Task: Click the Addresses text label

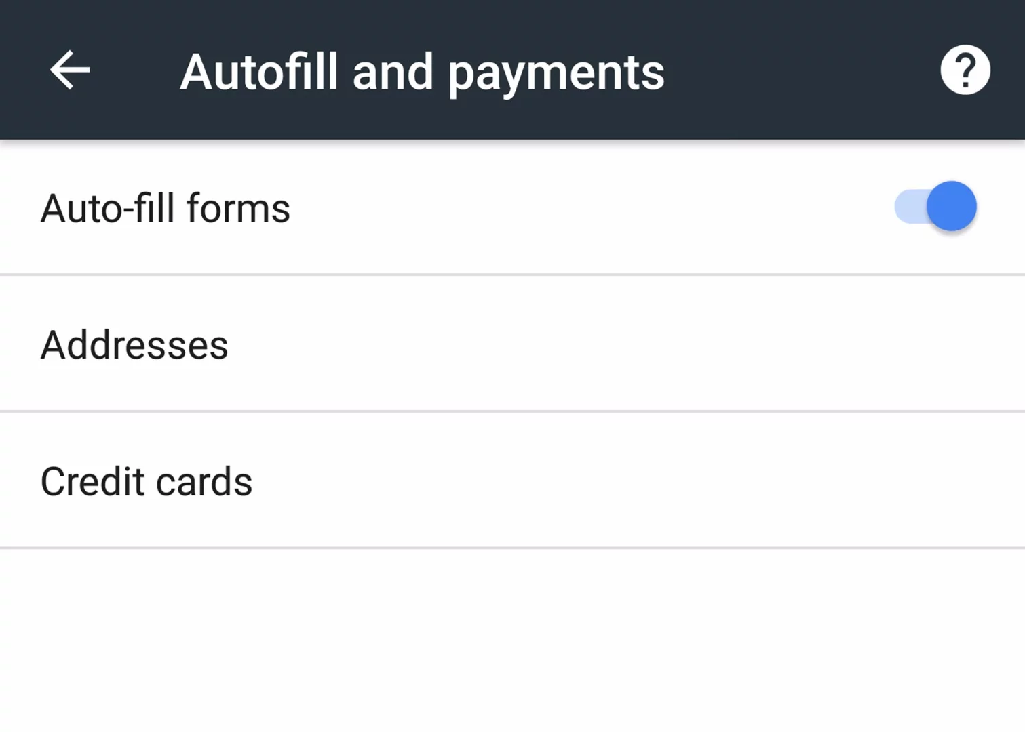Action: 134,344
